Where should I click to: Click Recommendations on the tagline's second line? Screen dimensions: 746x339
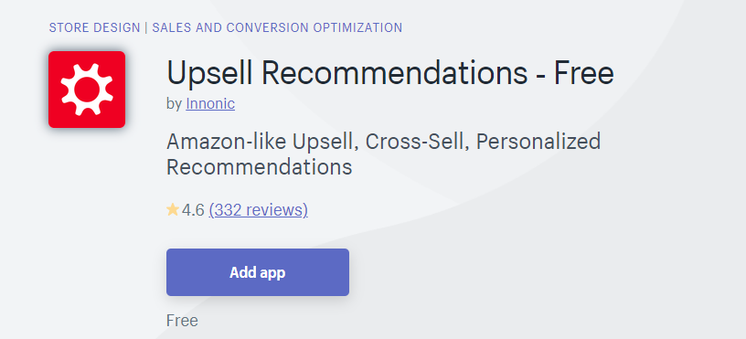(x=260, y=167)
